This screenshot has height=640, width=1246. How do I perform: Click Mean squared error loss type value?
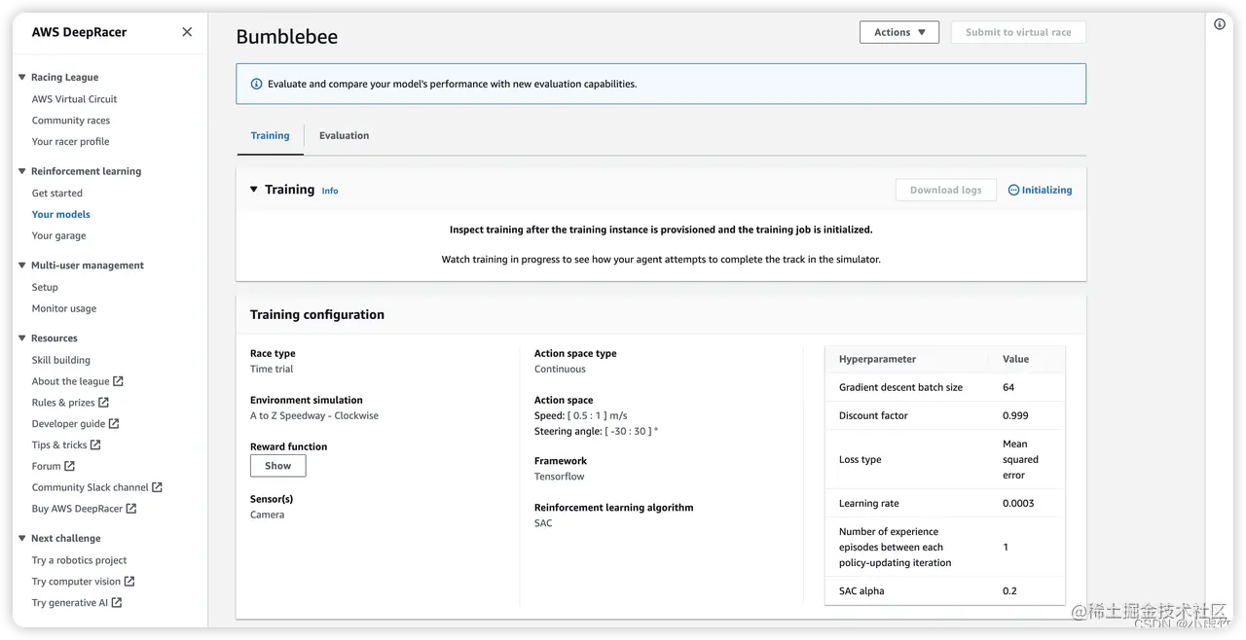pyautogui.click(x=1020, y=460)
